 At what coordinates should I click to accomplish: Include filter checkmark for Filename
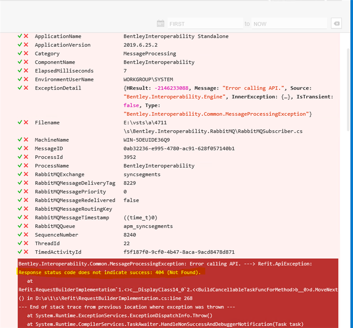(x=20, y=122)
